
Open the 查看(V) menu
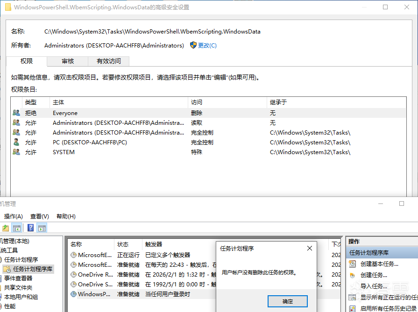(40, 217)
